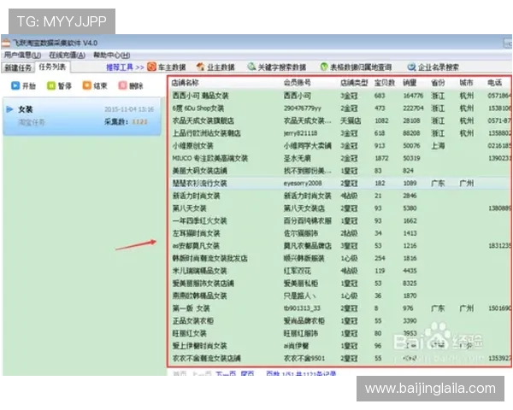
Task: Click member account tb901313_33
Action: (302, 308)
